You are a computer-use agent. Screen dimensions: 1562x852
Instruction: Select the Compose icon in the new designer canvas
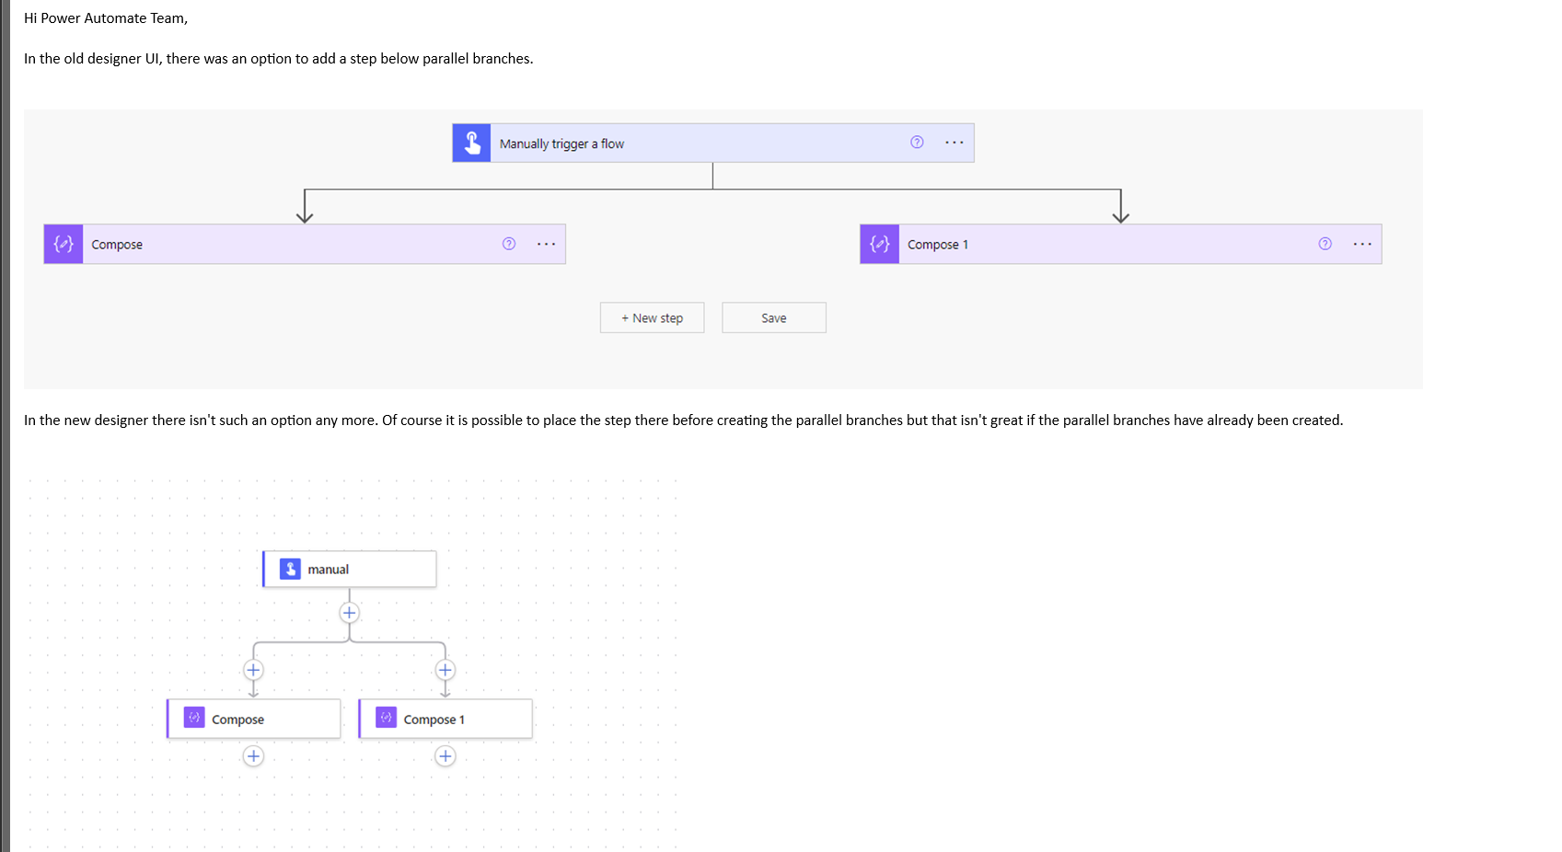click(x=193, y=718)
